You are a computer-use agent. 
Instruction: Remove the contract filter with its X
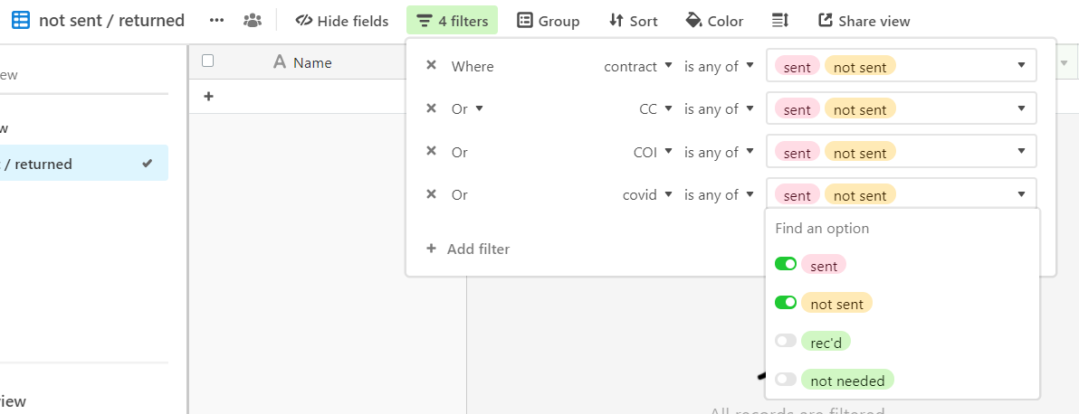(x=432, y=65)
